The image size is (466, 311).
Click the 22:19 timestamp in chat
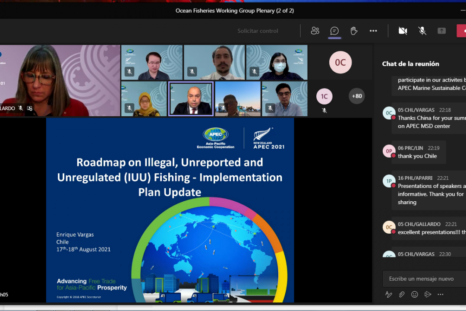(x=434, y=148)
